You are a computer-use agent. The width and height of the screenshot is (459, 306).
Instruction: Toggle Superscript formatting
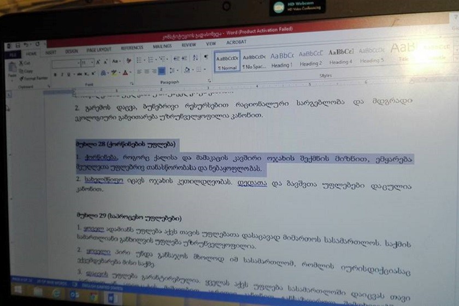click(x=93, y=74)
